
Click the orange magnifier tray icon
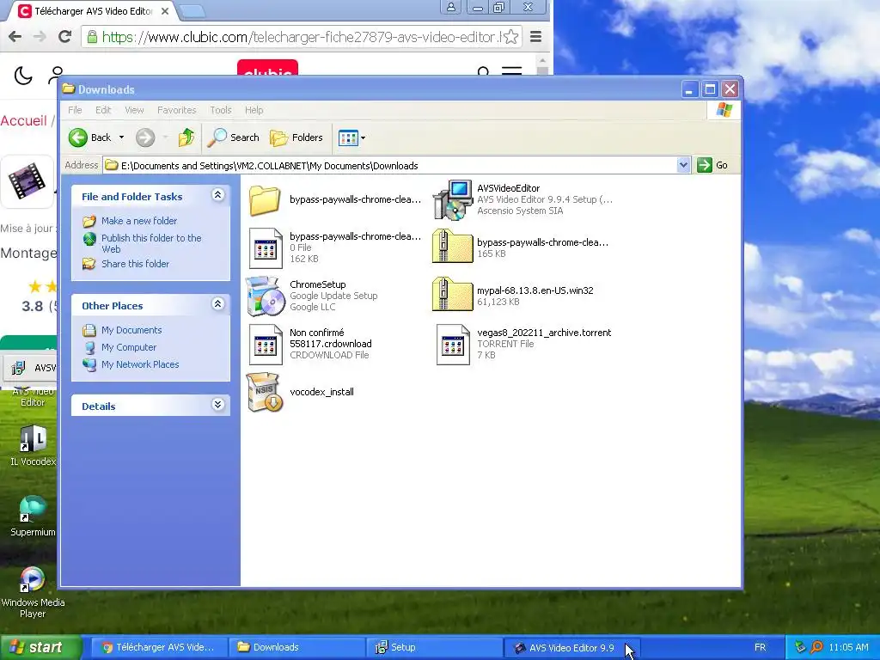click(816, 647)
